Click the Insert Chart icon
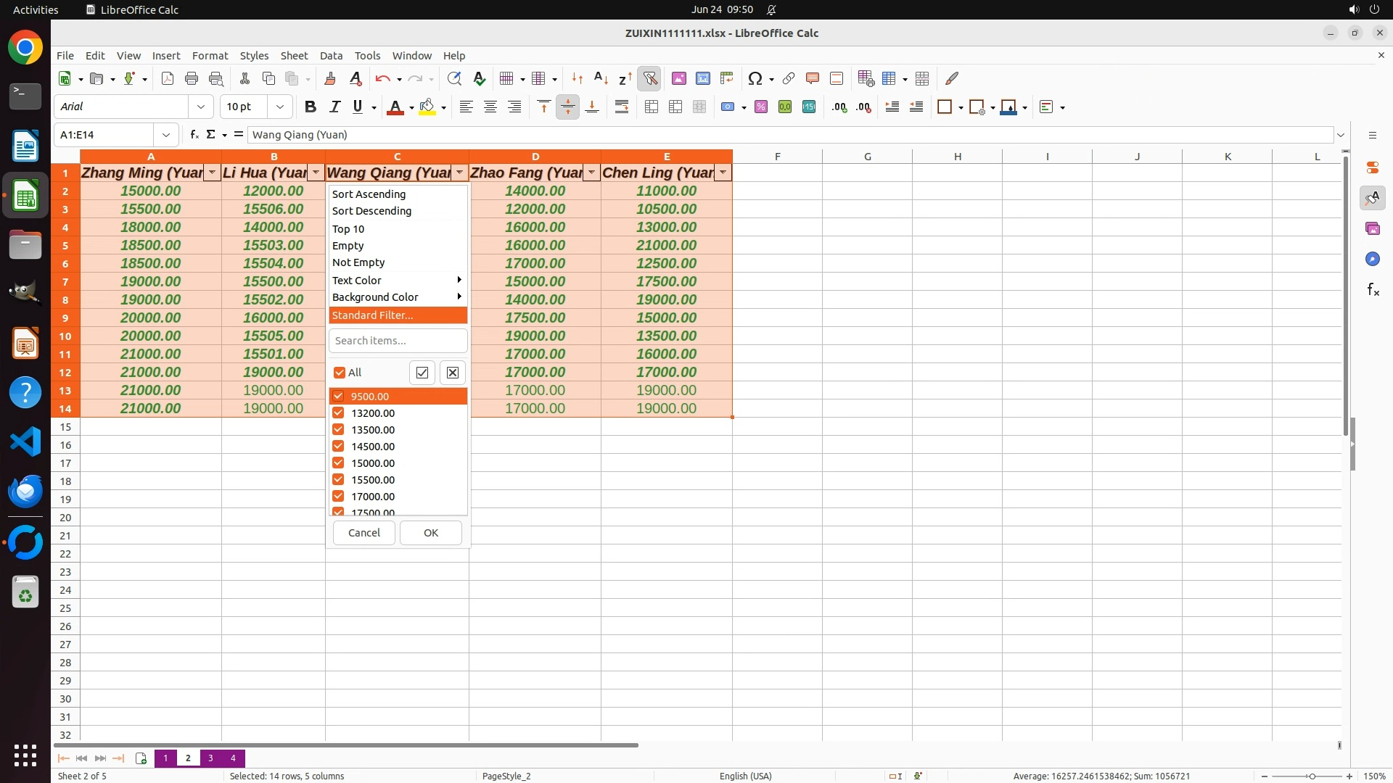 point(702,78)
